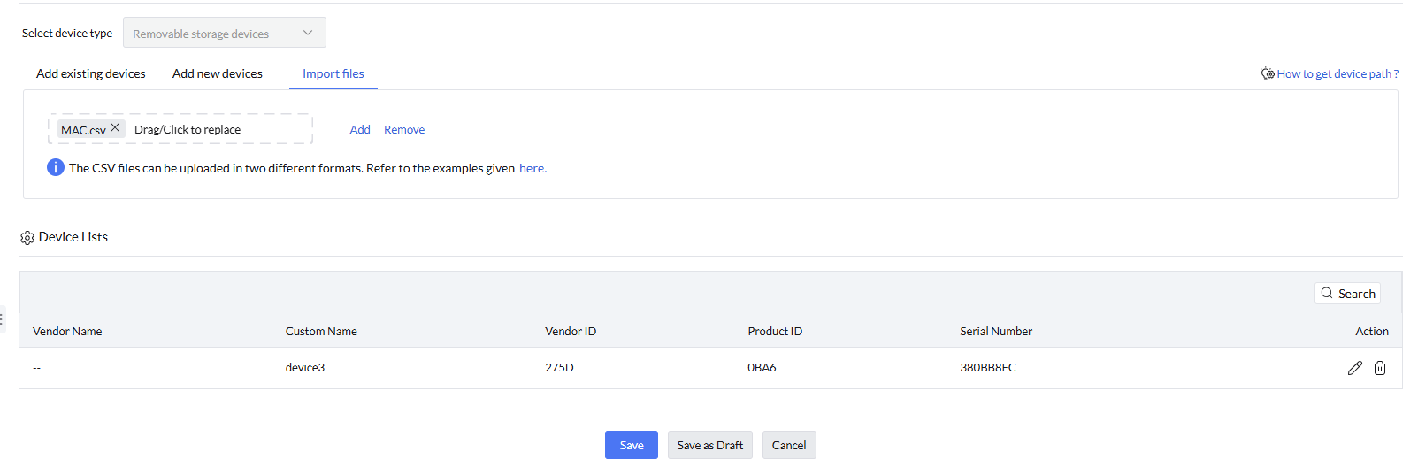Click the info icon beside CSV note
This screenshot has height=467, width=1410.
click(x=55, y=167)
